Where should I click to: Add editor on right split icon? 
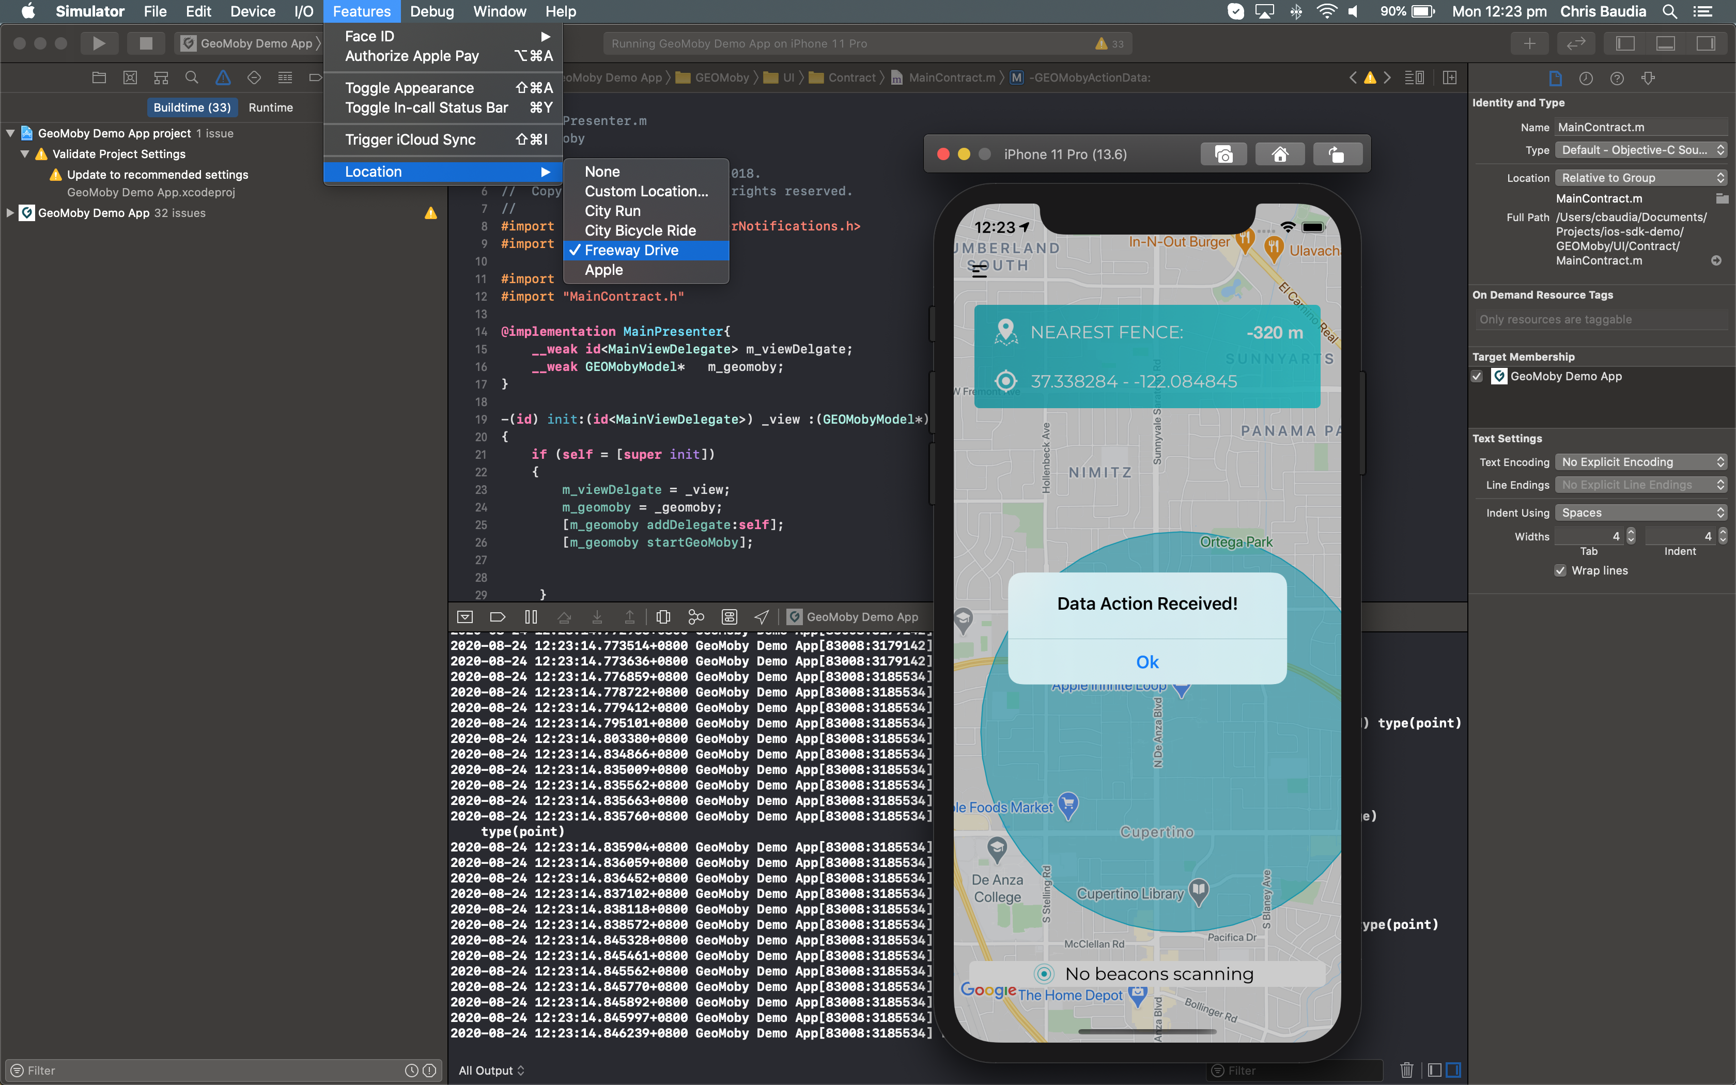[1450, 78]
